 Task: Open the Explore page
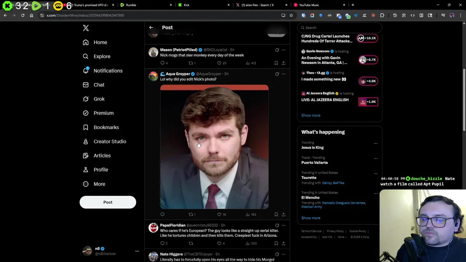[96, 56]
